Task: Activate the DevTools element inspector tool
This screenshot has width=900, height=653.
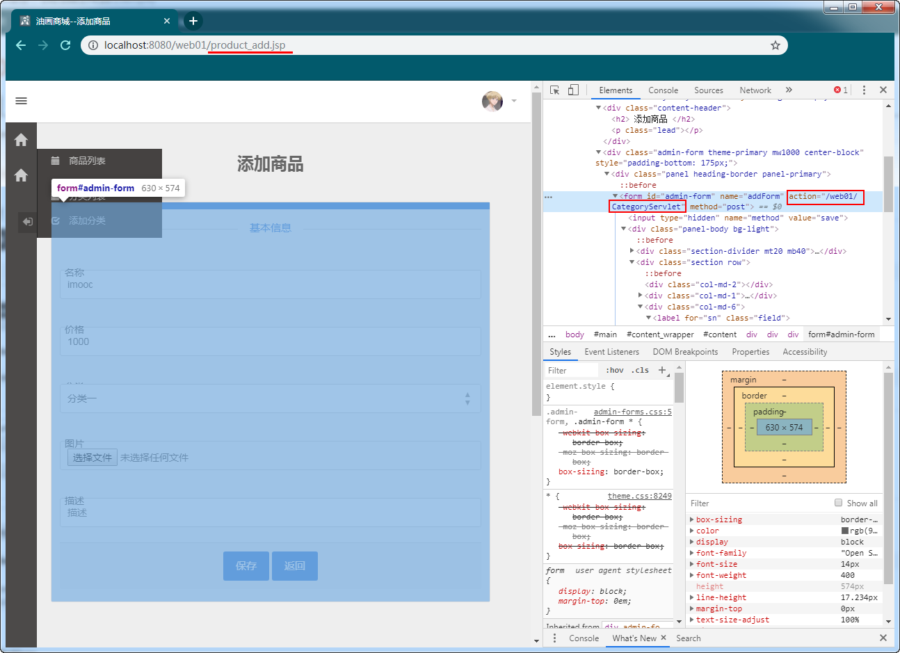Action: point(554,90)
